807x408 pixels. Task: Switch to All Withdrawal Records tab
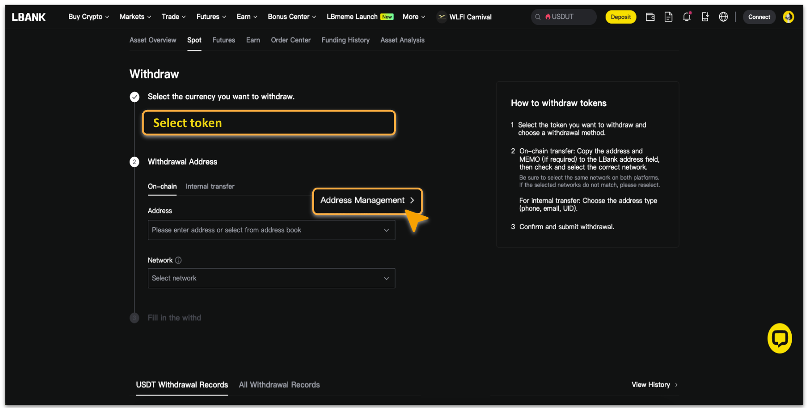[279, 385]
